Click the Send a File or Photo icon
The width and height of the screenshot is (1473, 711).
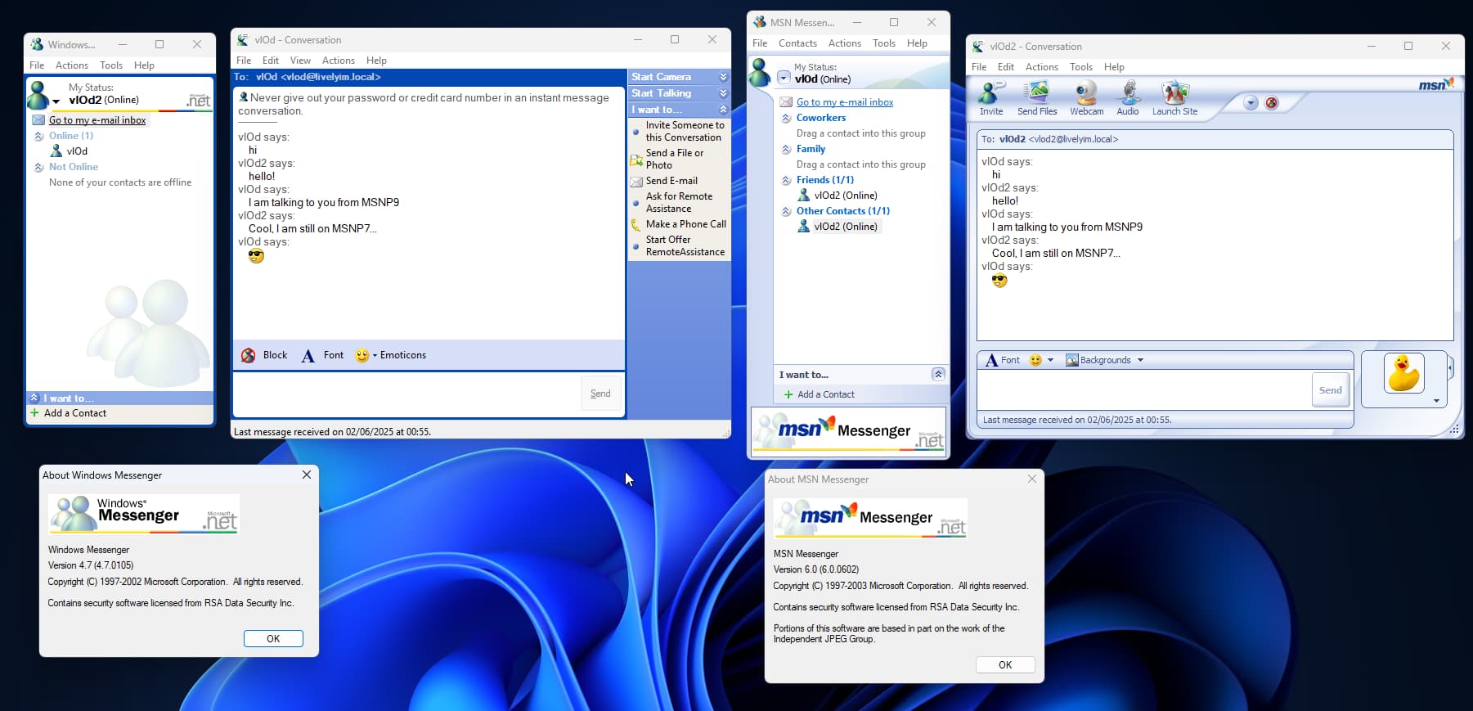[x=636, y=160]
